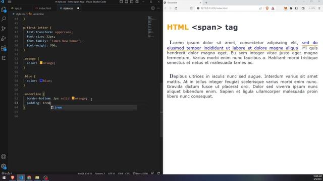323x181 pixels.
Task: Toggle the bottom panel layout button
Action: (127, 2)
